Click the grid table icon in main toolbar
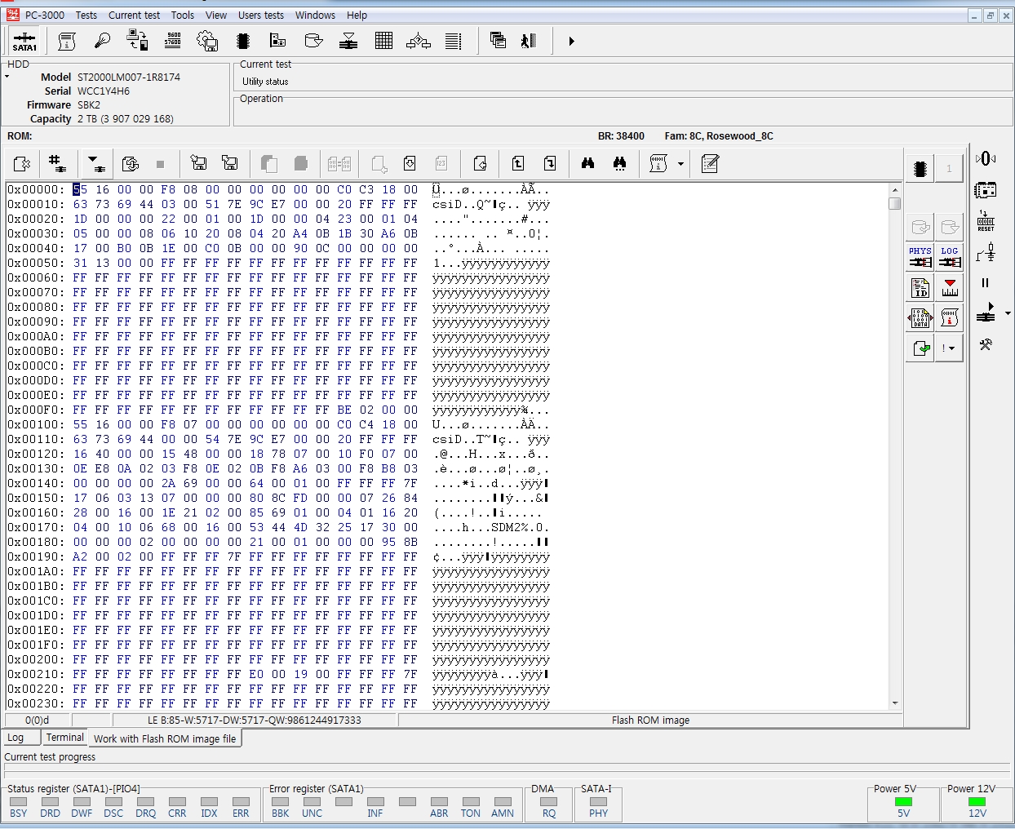Viewport: 1015px width, 829px height. point(383,40)
